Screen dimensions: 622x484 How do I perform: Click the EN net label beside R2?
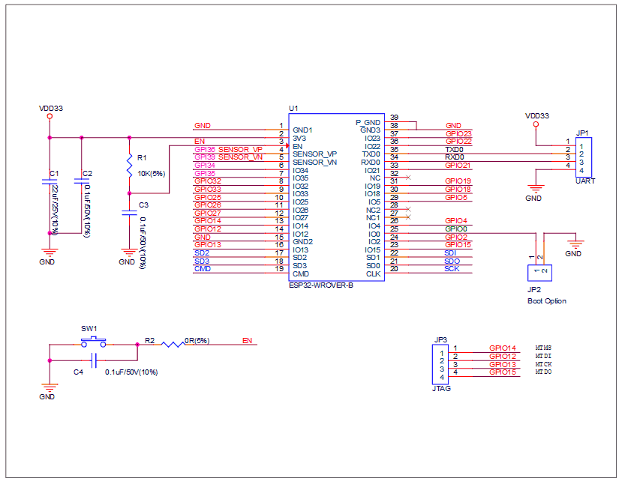[247, 341]
